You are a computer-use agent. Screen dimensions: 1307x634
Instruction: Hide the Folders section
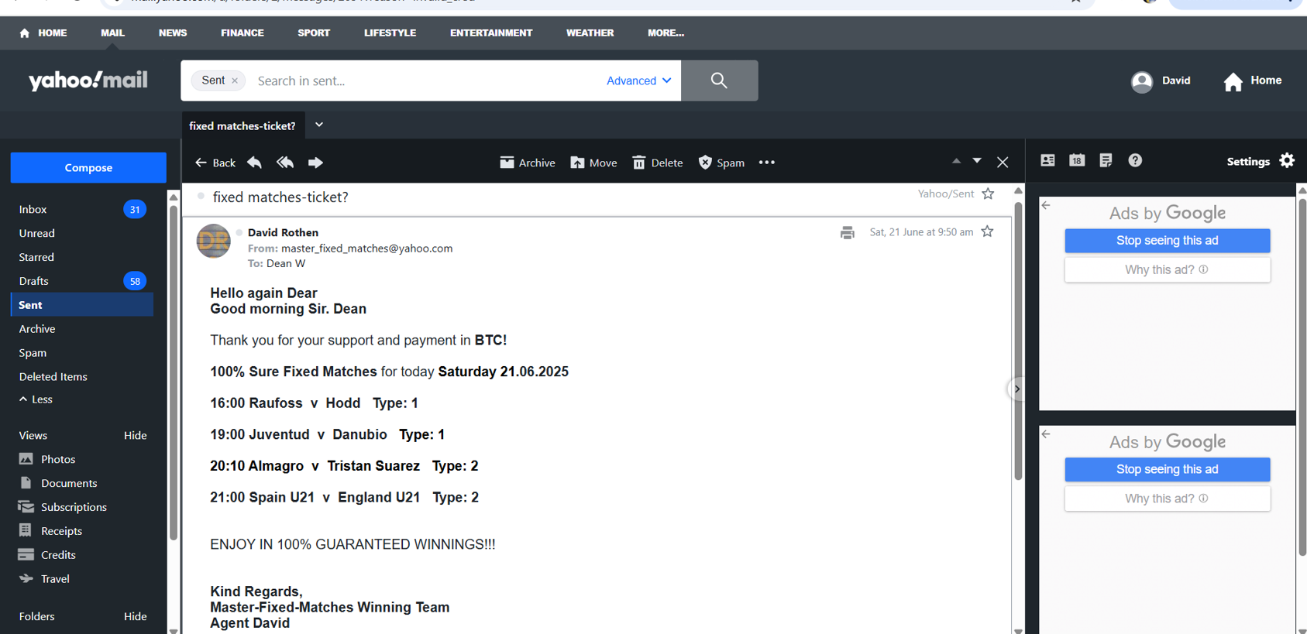(135, 617)
